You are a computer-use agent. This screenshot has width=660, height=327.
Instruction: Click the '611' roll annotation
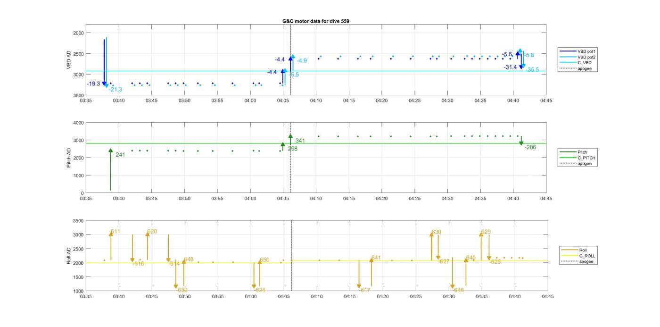coord(115,232)
